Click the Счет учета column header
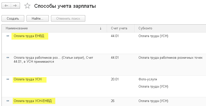Screen dimensions: 206x106 119,28
